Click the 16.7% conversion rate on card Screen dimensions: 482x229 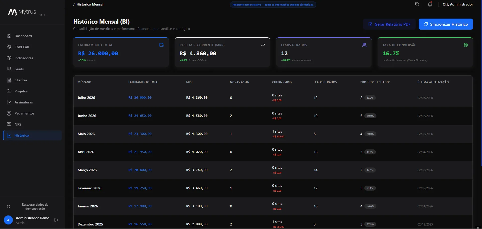[x=391, y=53]
